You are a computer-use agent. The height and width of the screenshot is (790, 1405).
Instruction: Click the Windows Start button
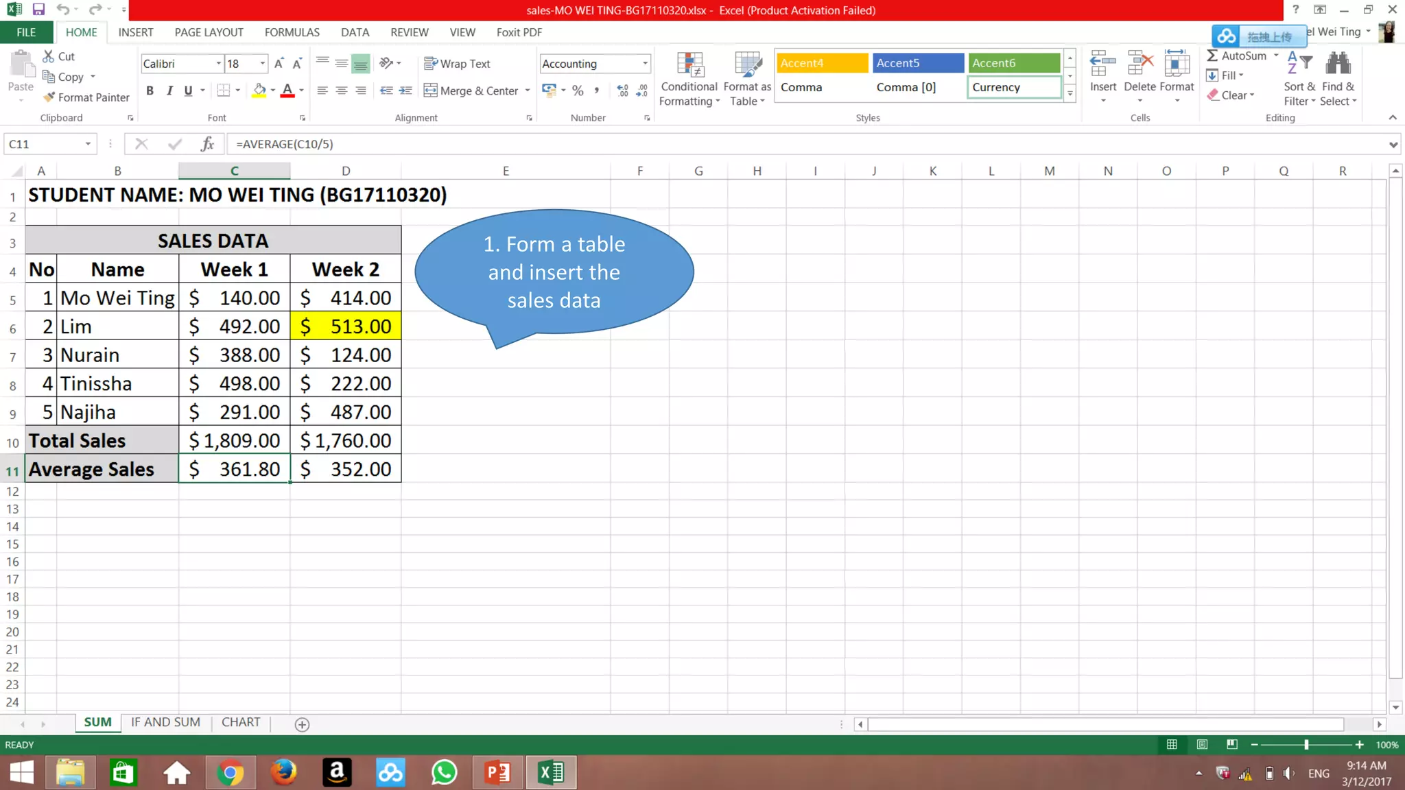coord(22,773)
